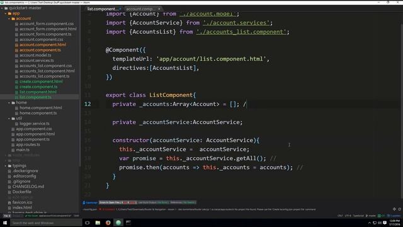The width and height of the screenshot is (403, 227).
Task: Click the No issues linter status
Action: pyautogui.click(x=31, y=216)
